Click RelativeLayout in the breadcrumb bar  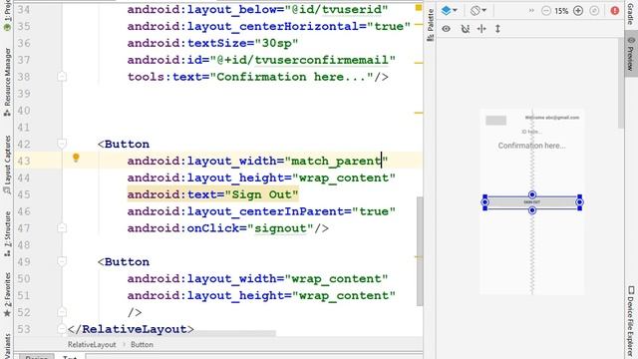point(92,344)
